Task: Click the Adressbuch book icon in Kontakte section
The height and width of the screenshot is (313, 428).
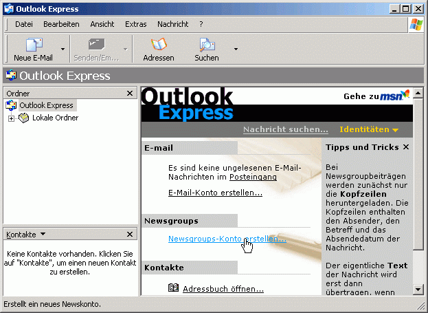Action: (x=174, y=288)
